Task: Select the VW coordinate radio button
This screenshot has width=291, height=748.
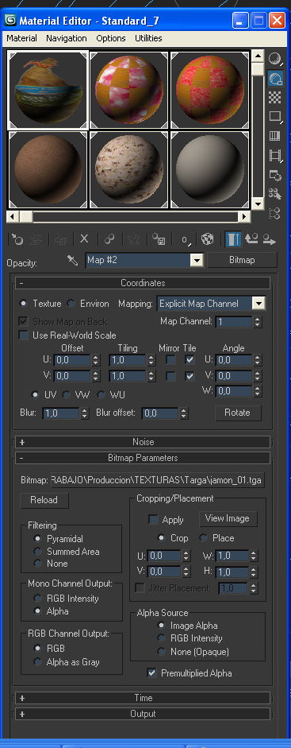Action: coord(66,395)
